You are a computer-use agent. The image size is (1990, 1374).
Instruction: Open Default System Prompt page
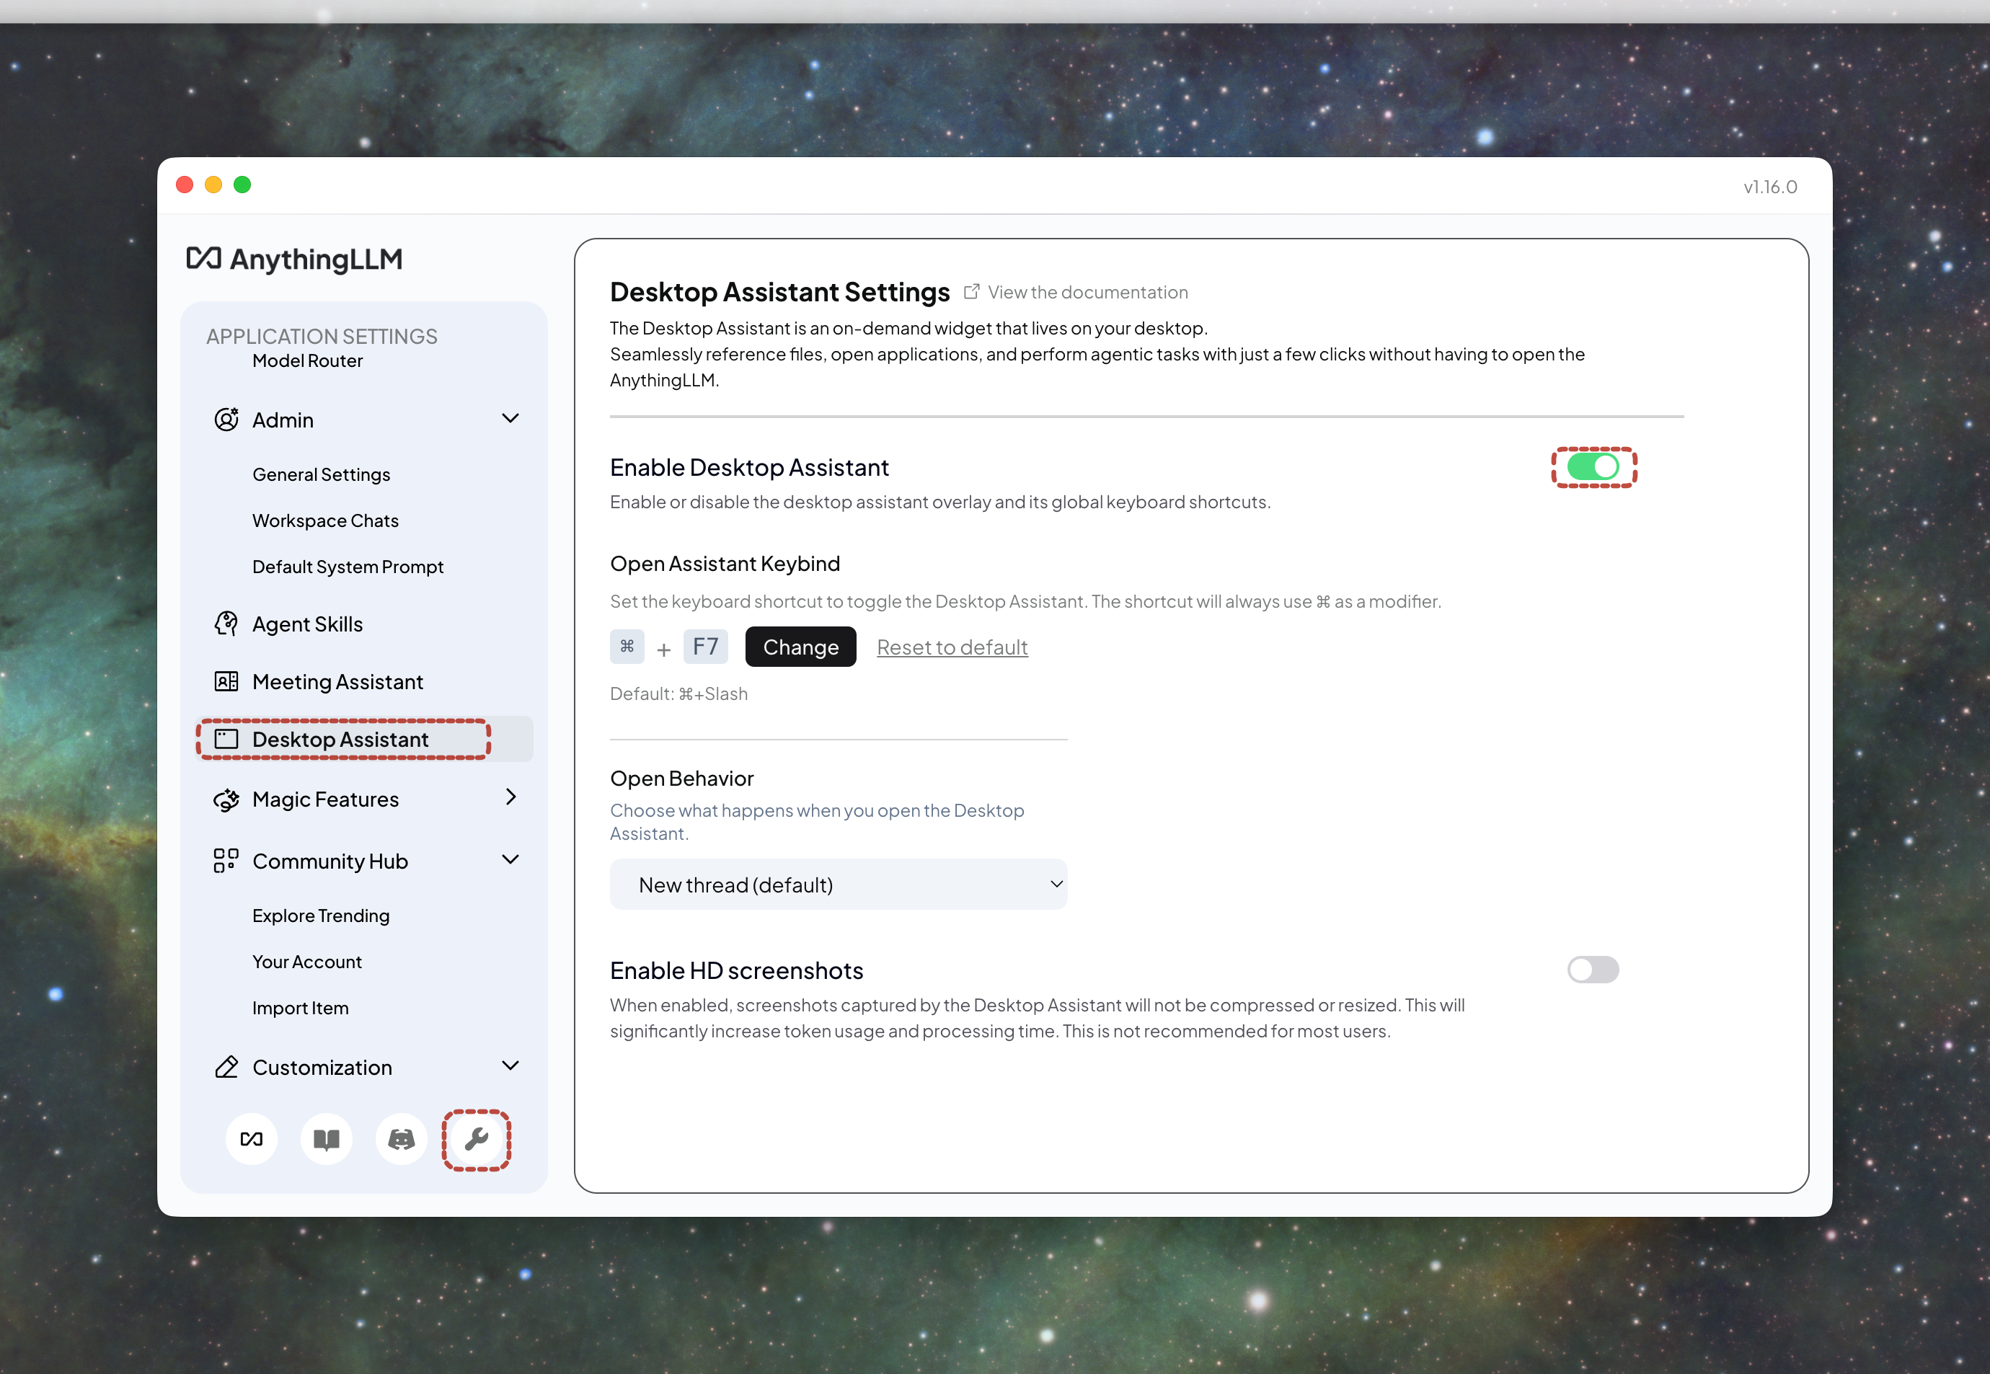click(347, 567)
